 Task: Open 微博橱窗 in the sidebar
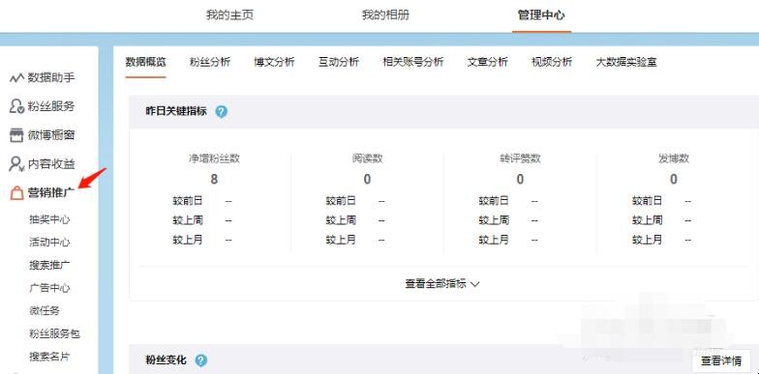point(51,135)
